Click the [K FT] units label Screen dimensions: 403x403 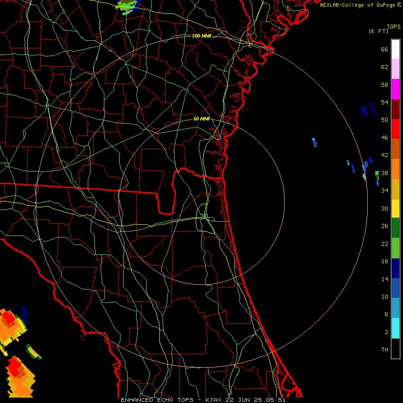pyautogui.click(x=378, y=31)
